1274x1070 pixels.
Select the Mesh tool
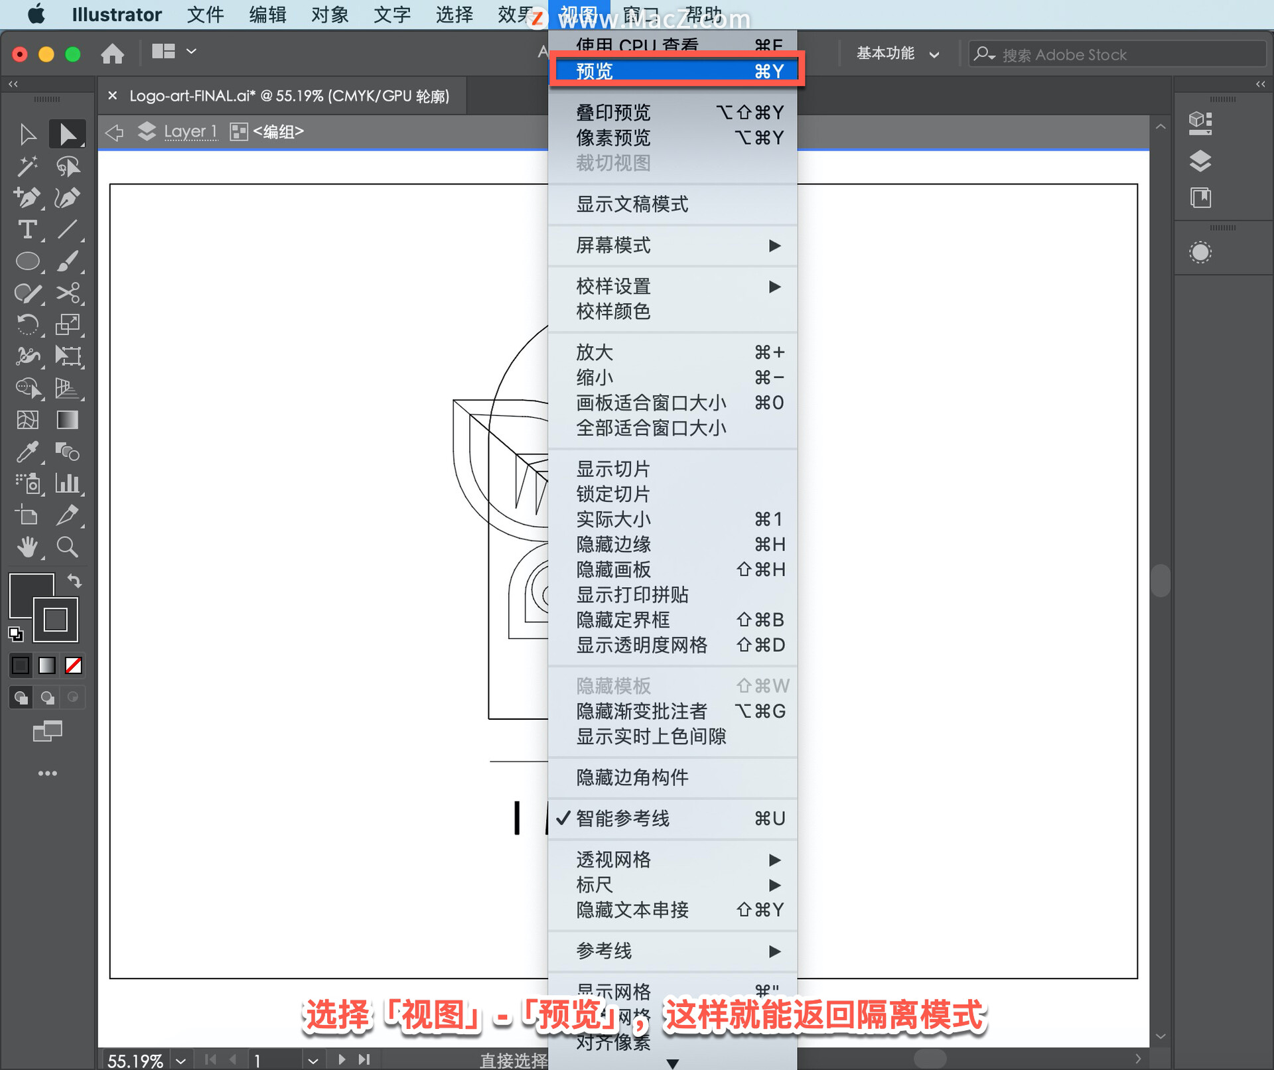(27, 420)
